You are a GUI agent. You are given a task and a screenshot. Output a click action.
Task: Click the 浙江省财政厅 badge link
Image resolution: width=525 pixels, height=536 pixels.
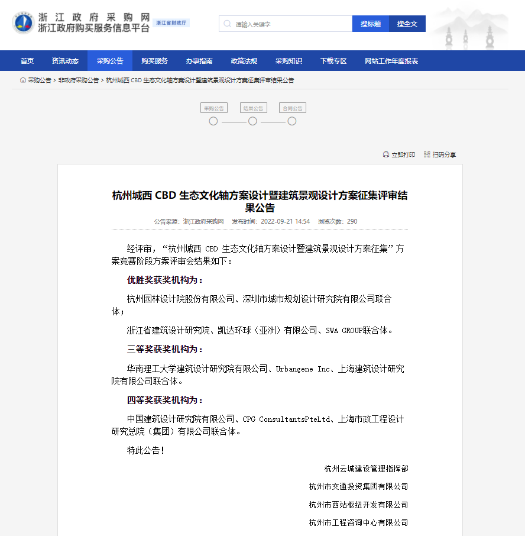(171, 23)
